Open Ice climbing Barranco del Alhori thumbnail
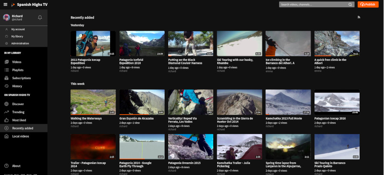 pos(288,43)
